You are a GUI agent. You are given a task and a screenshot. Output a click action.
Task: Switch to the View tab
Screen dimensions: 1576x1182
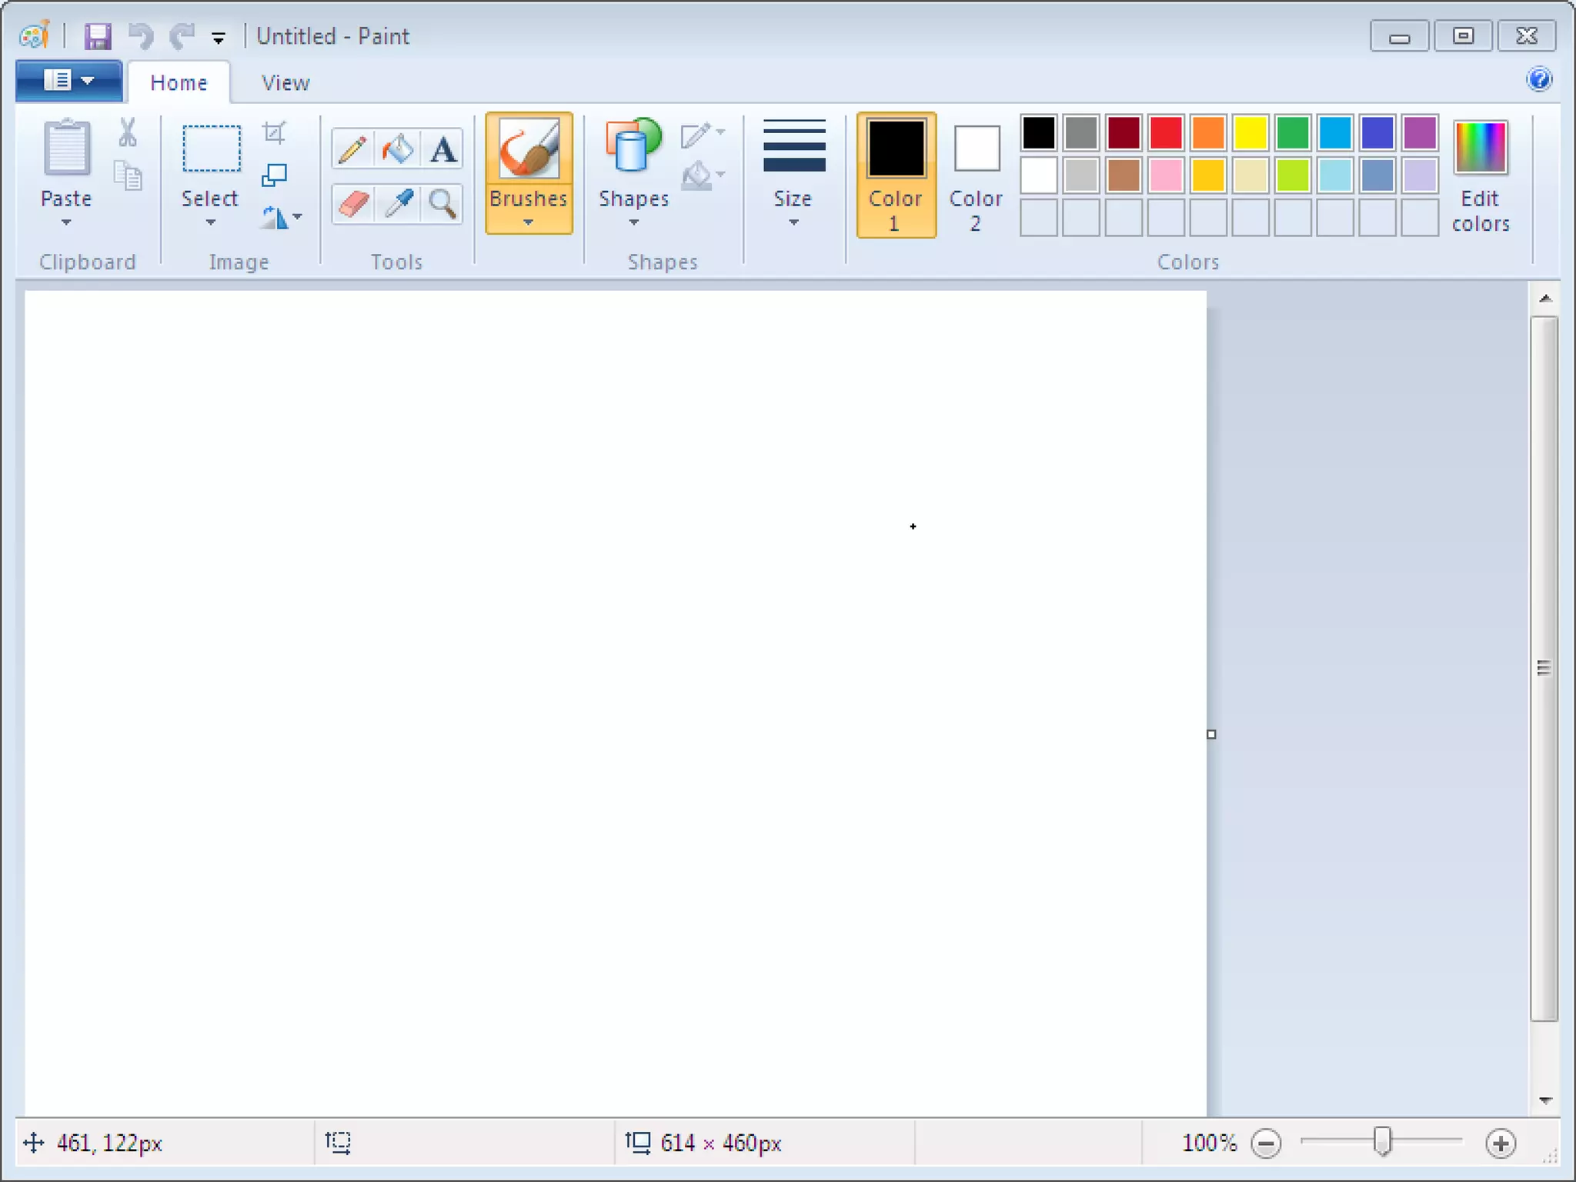(x=285, y=82)
